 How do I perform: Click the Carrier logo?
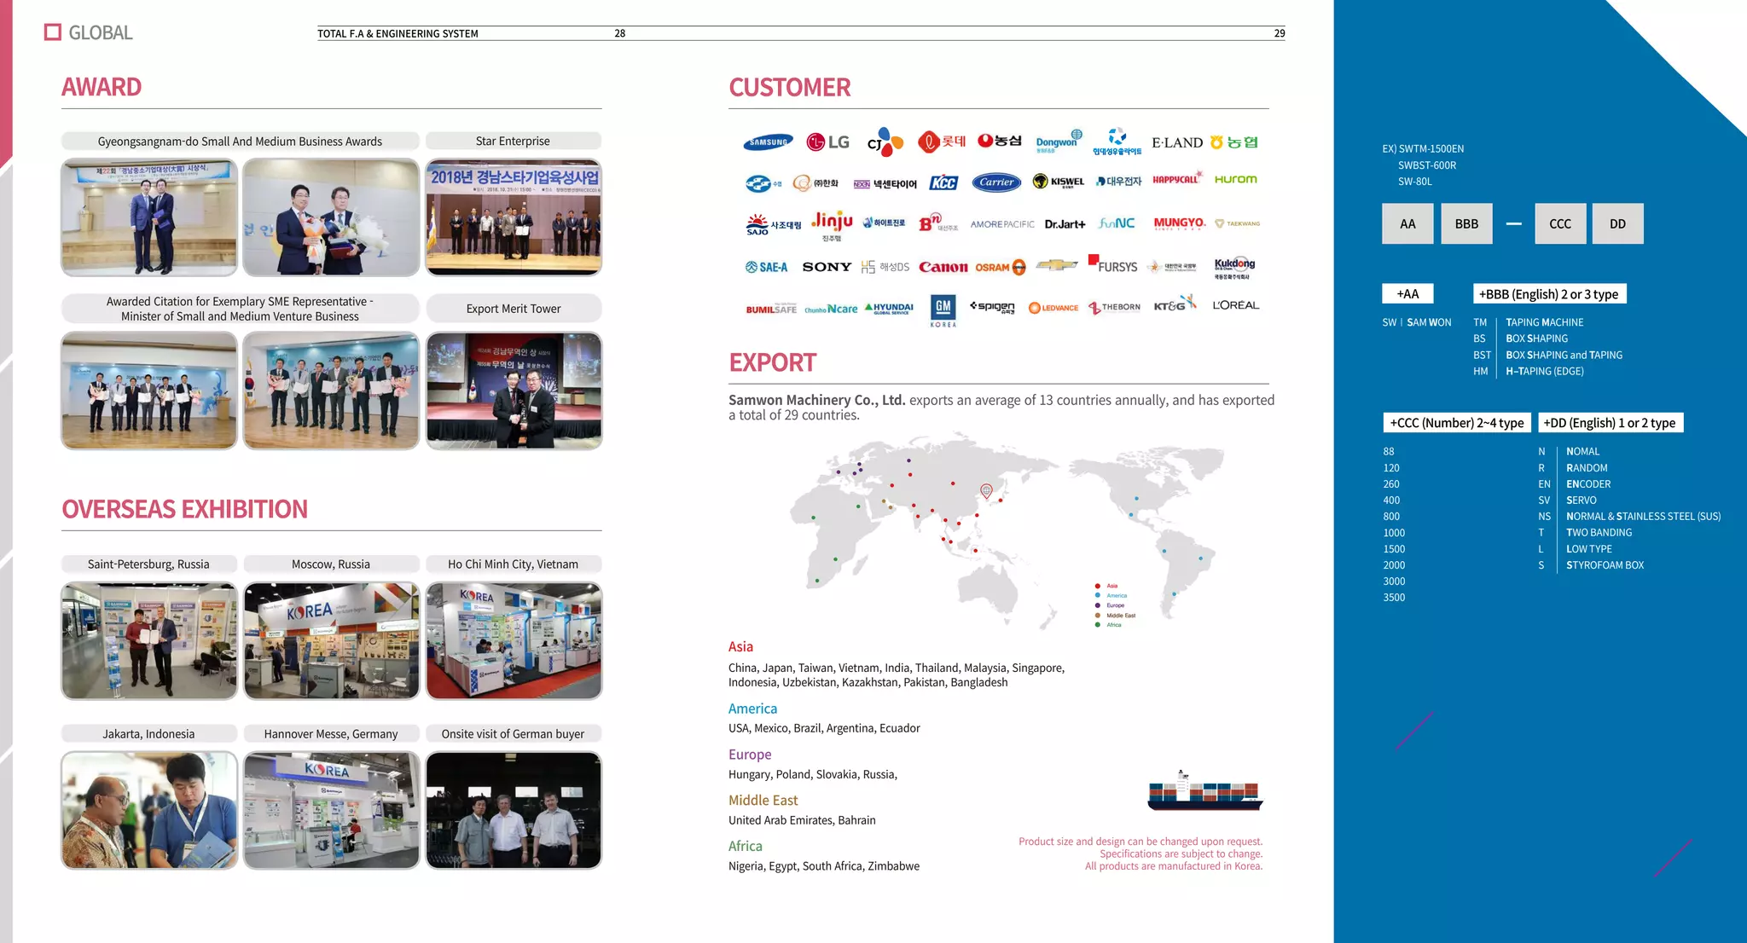(x=996, y=182)
